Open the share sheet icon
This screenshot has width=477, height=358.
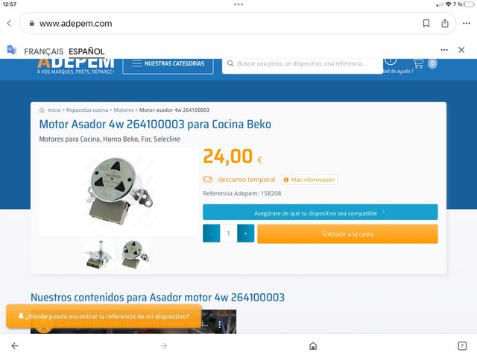point(445,23)
